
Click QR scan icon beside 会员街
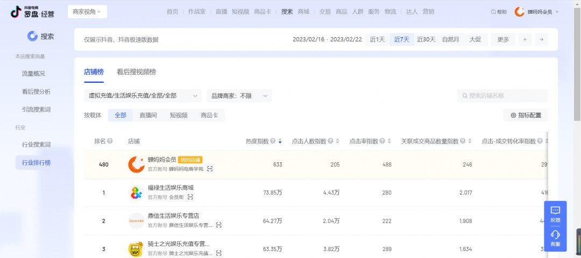pos(190,197)
